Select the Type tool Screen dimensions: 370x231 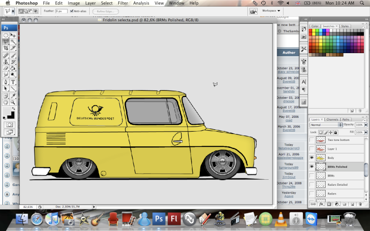13,82
